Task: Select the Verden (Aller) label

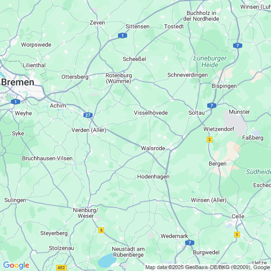Action: tap(89, 130)
